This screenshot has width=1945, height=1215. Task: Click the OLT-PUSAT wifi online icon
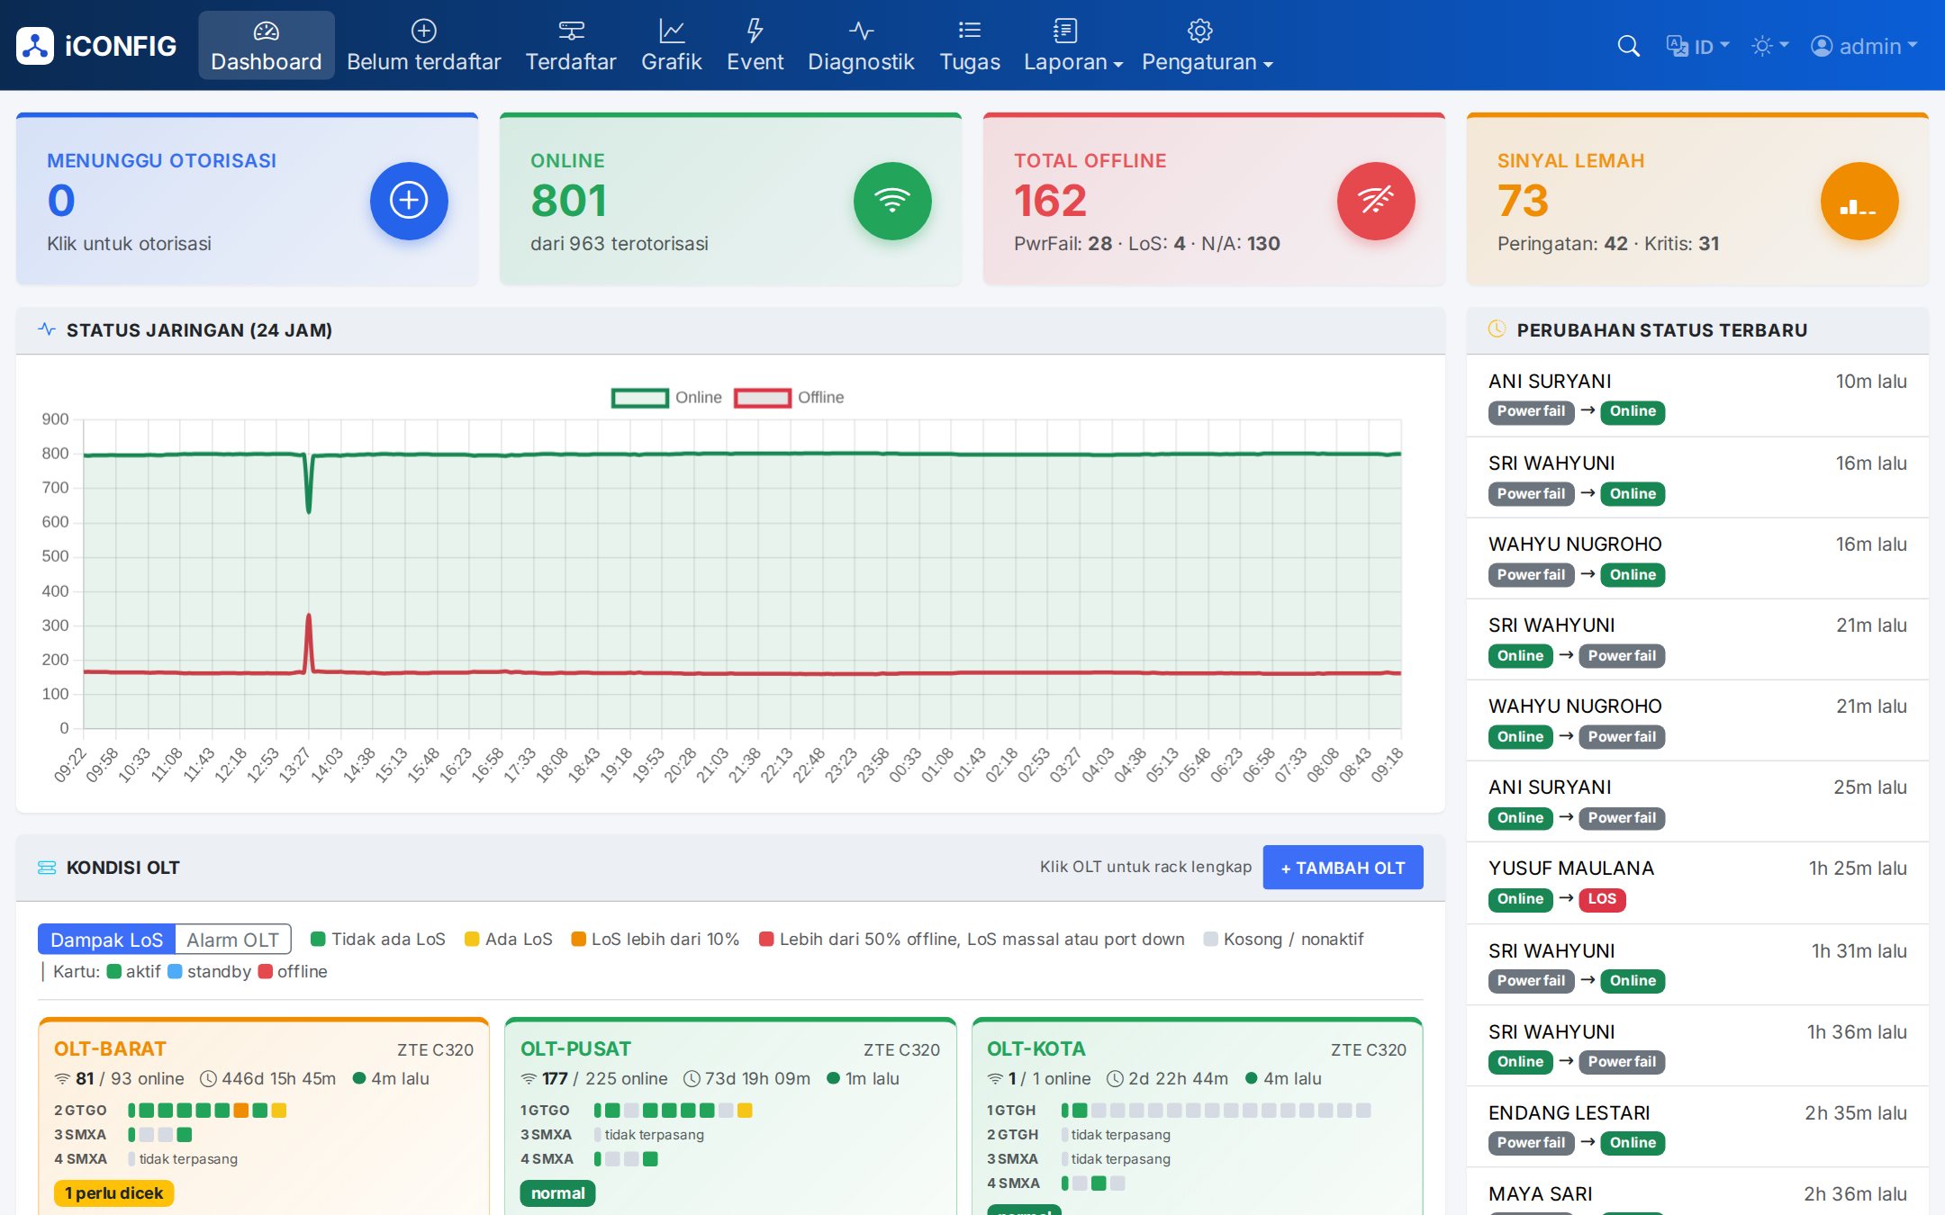pos(529,1078)
